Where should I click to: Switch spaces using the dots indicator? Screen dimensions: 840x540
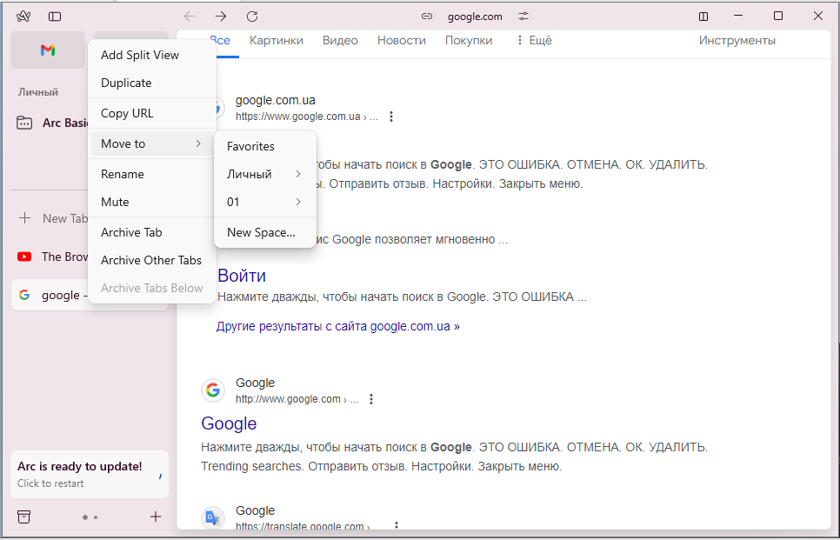pyautogui.click(x=90, y=517)
